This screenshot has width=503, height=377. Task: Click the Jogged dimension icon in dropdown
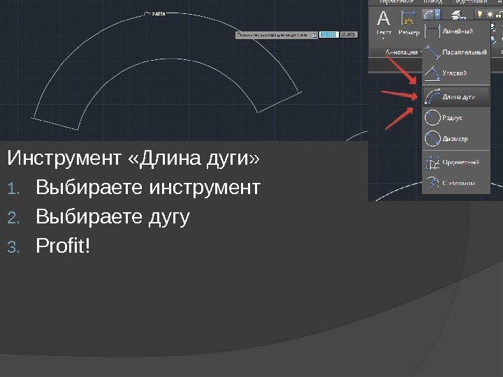(x=432, y=183)
